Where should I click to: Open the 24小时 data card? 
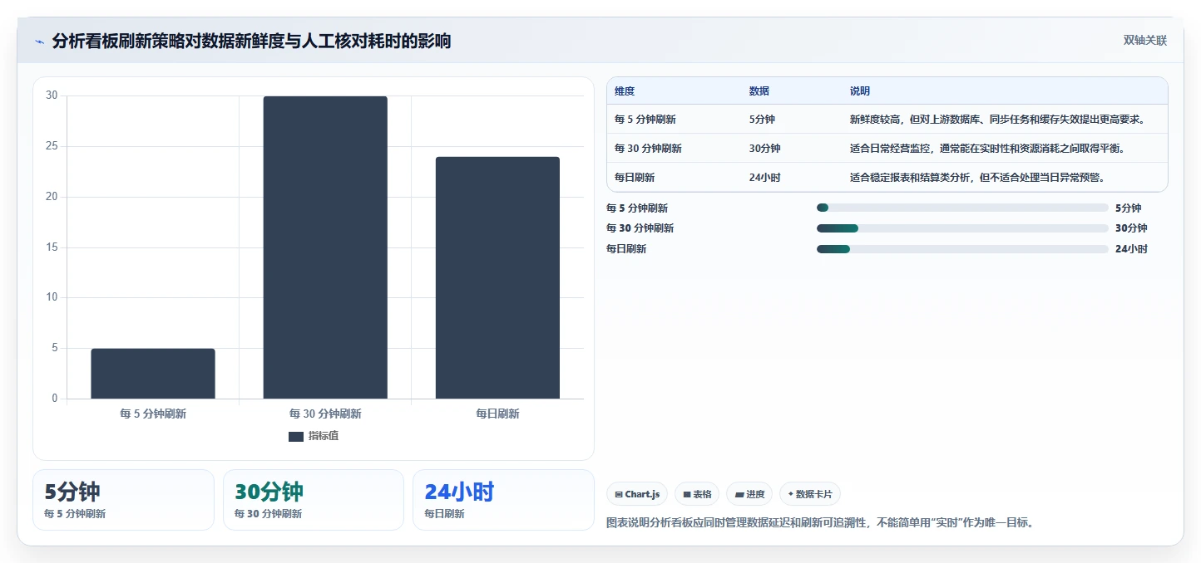pyautogui.click(x=503, y=500)
